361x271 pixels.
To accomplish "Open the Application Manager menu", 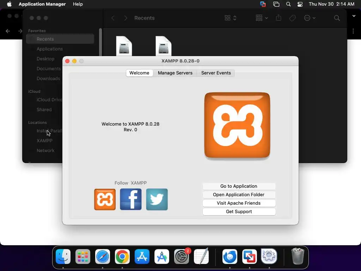I will 42,4.
